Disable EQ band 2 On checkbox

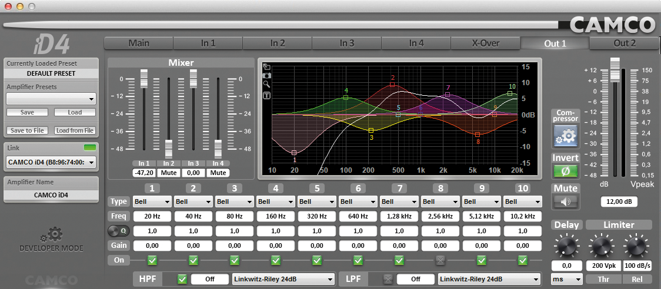pos(193,260)
